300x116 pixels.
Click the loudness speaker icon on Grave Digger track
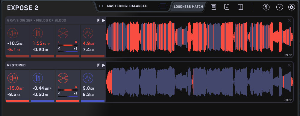[x=13, y=33]
